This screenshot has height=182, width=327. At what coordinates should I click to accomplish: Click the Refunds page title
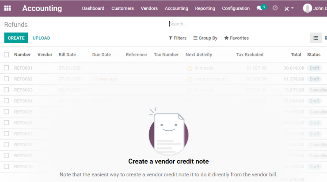(x=16, y=25)
